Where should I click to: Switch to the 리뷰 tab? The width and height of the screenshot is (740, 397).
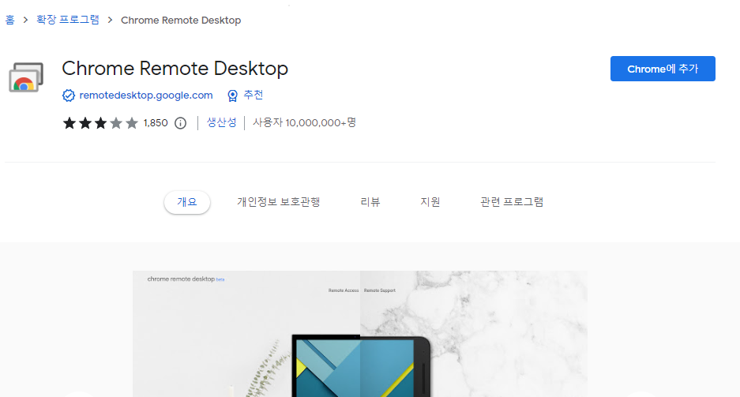point(370,202)
